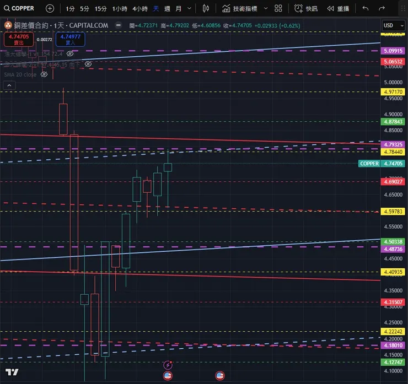This screenshot has height=384, width=408.
Task: Click the TradingView logo
Action: coord(12,372)
